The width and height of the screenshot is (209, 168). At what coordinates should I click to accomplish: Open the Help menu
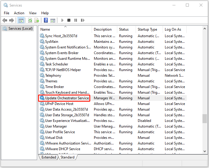tap(45, 13)
